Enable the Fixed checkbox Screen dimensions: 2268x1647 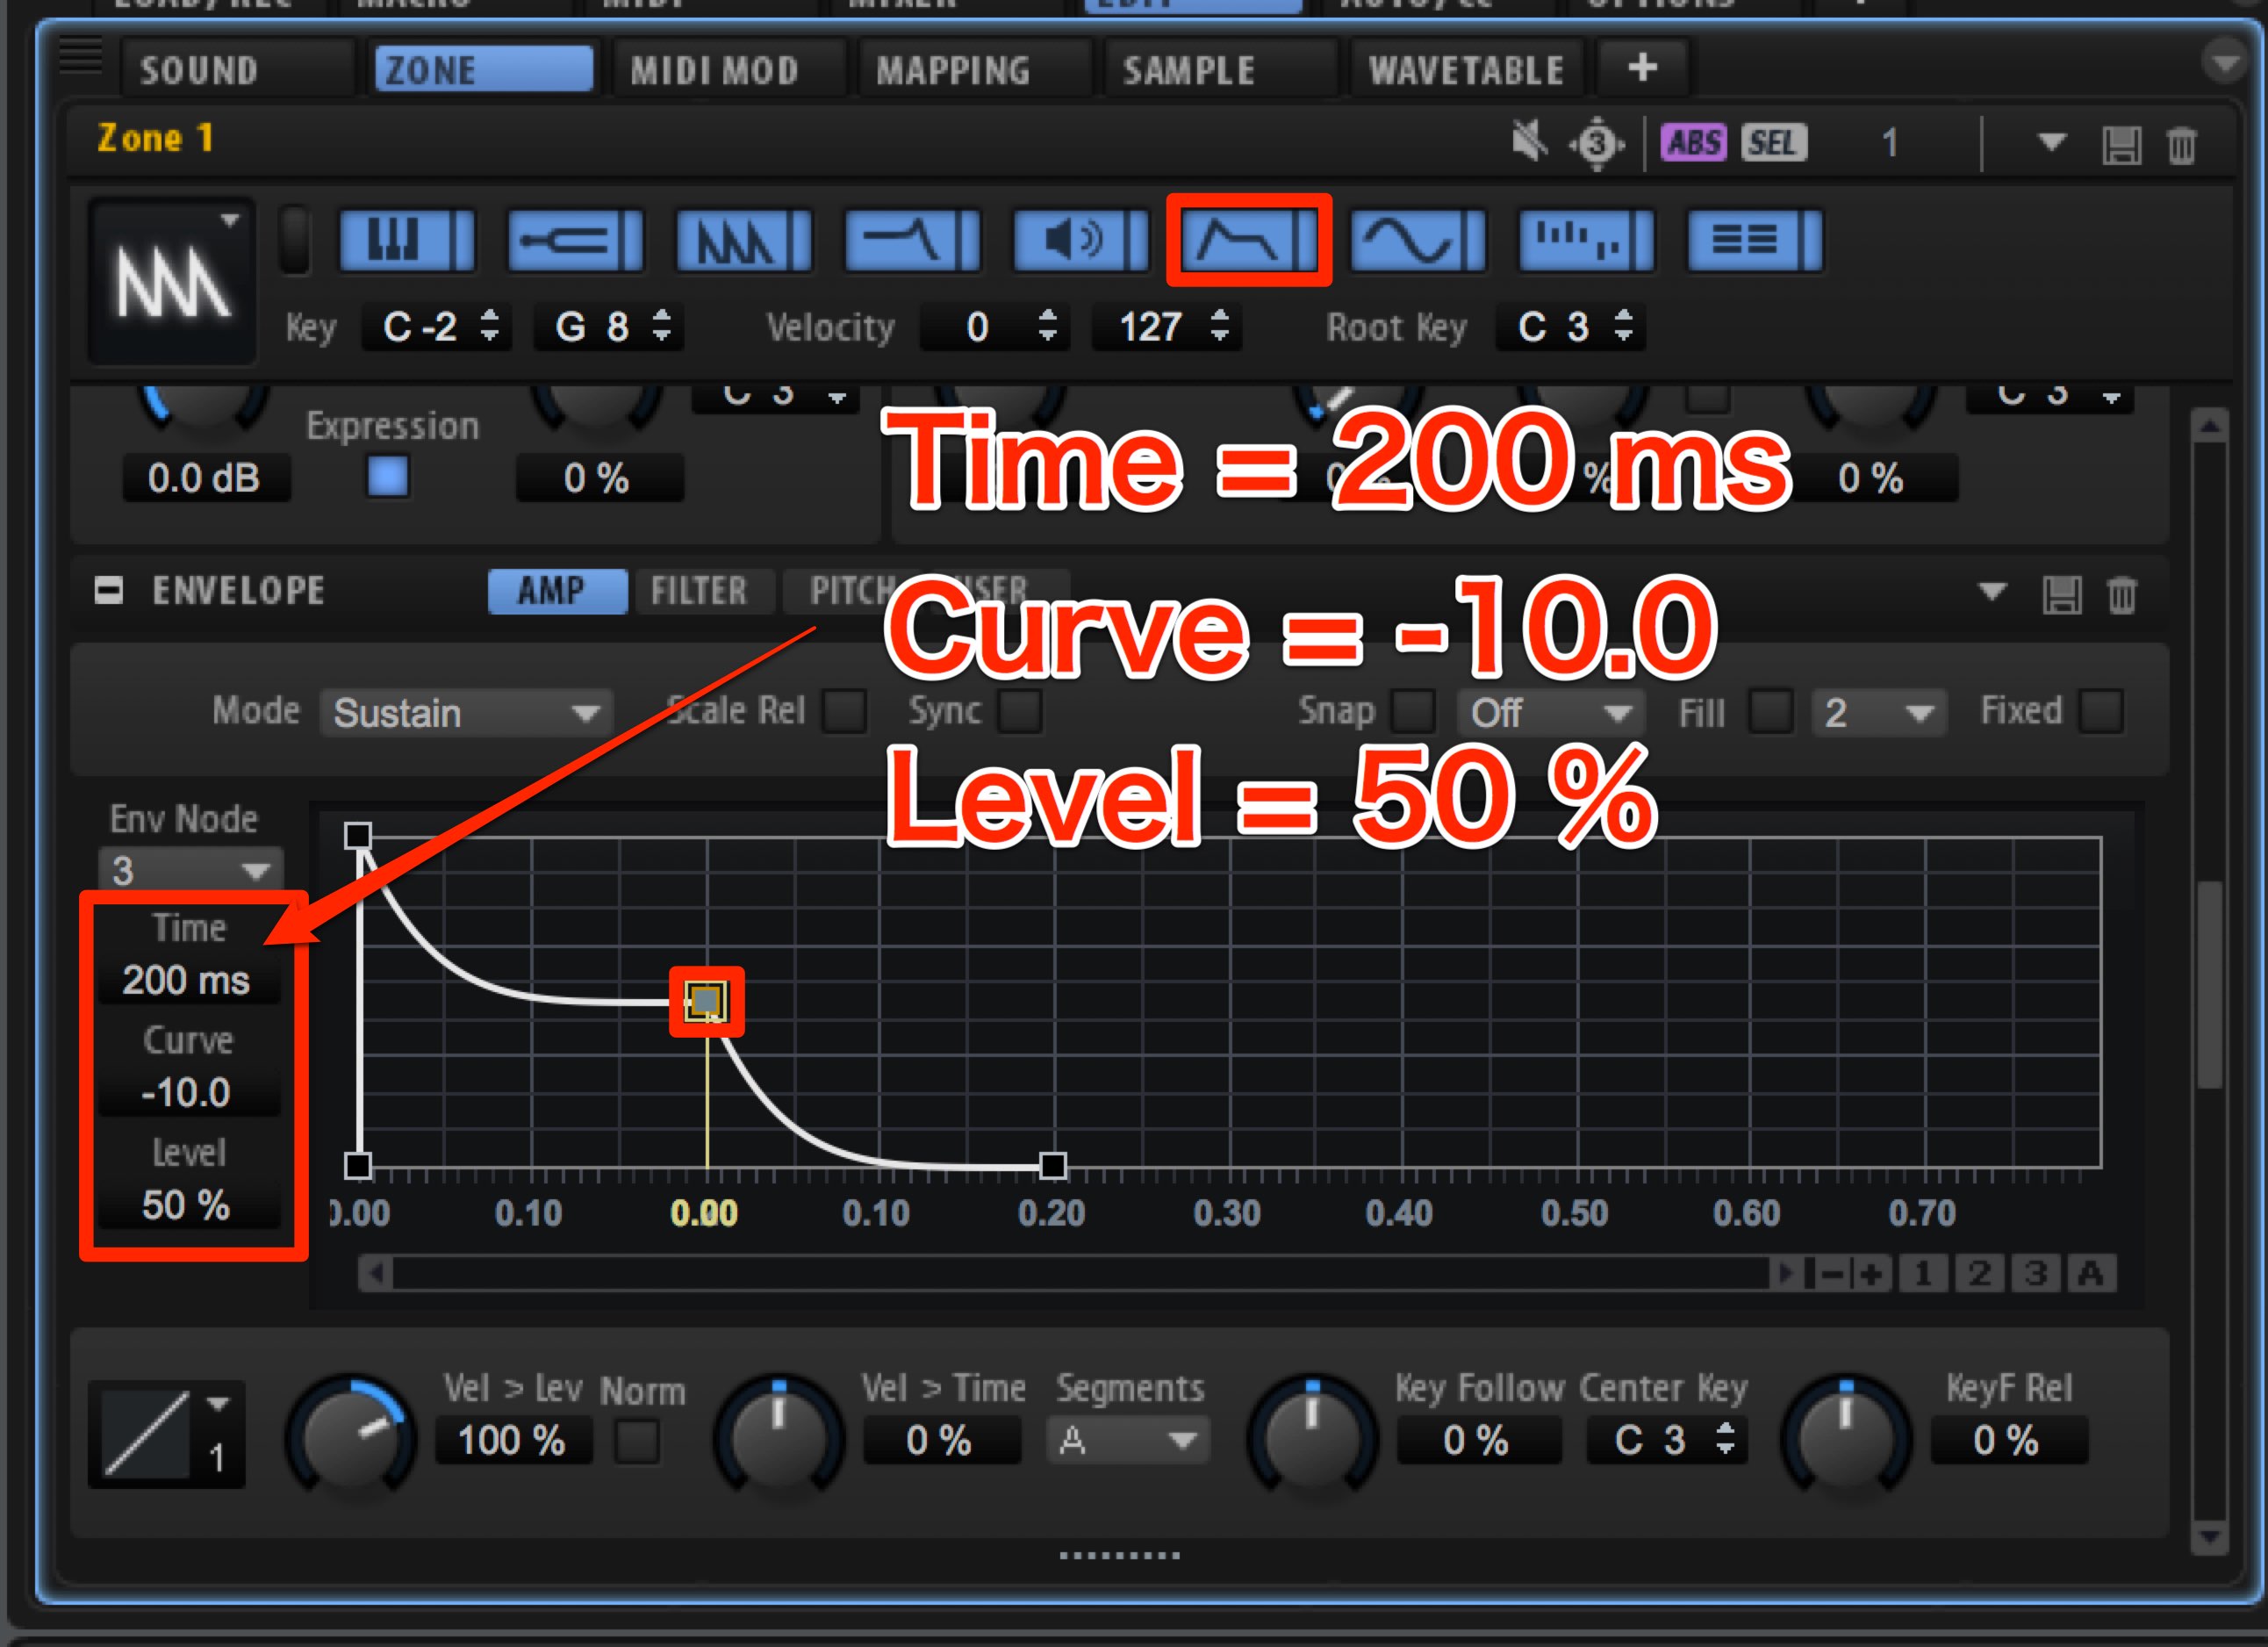[2100, 711]
